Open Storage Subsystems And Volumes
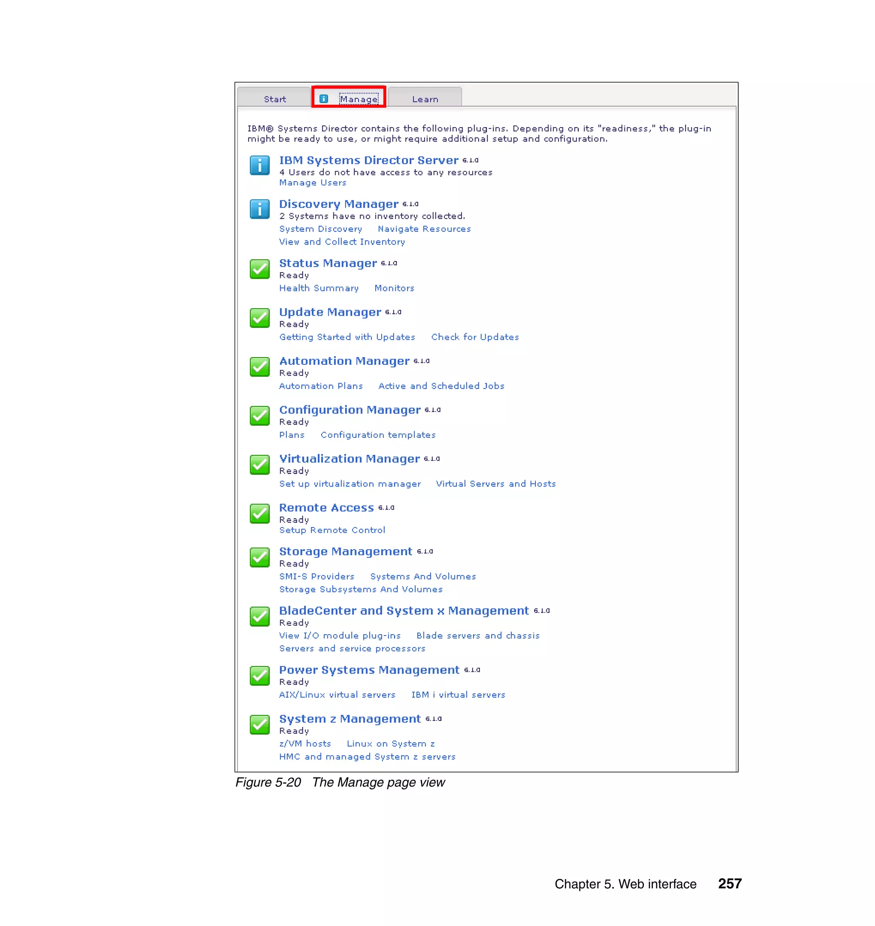The height and width of the screenshot is (926, 875). [x=361, y=589]
